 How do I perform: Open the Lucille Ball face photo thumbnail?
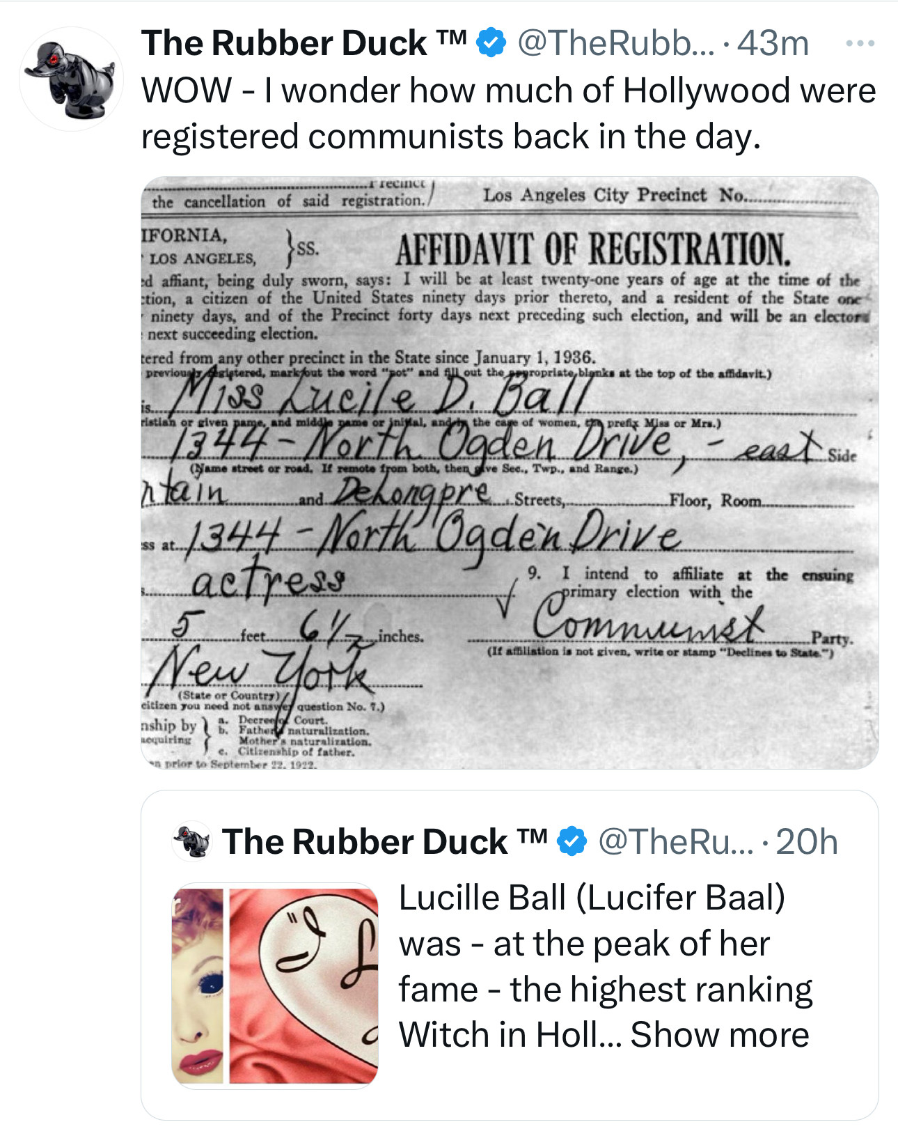(198, 985)
